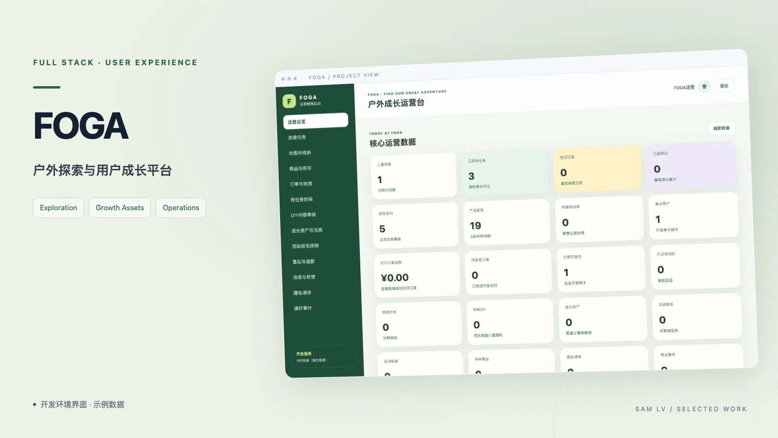778x438 pixels.
Task: Open the yellow 完成记录 card
Action: click(598, 169)
